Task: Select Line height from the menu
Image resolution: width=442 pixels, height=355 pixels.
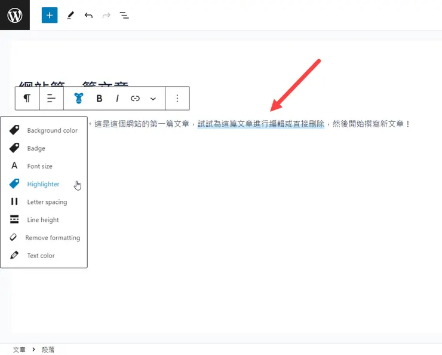Action: 44,220
